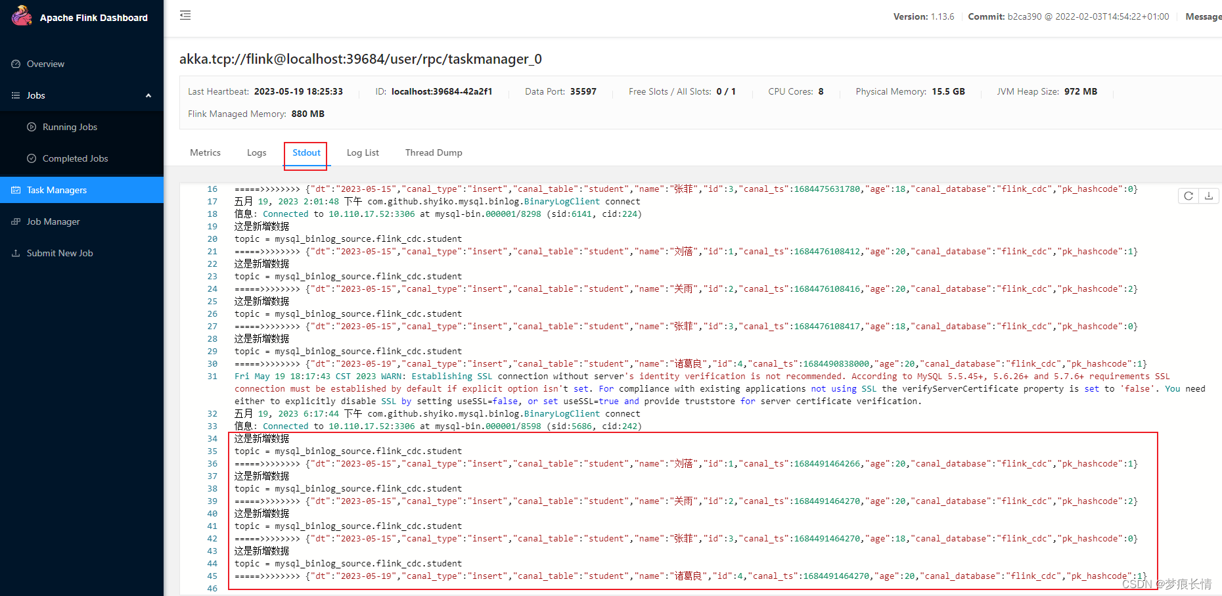
Task: Switch to the Metrics tab
Action: (205, 152)
